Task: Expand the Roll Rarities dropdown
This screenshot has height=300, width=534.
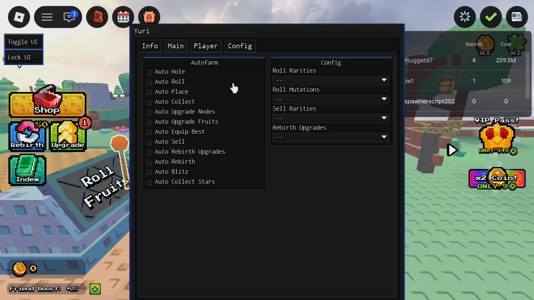Action: (331, 80)
